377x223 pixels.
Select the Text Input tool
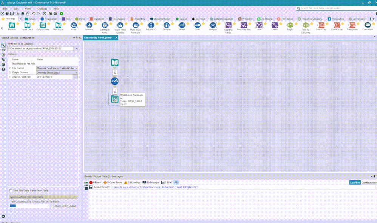[58, 26]
